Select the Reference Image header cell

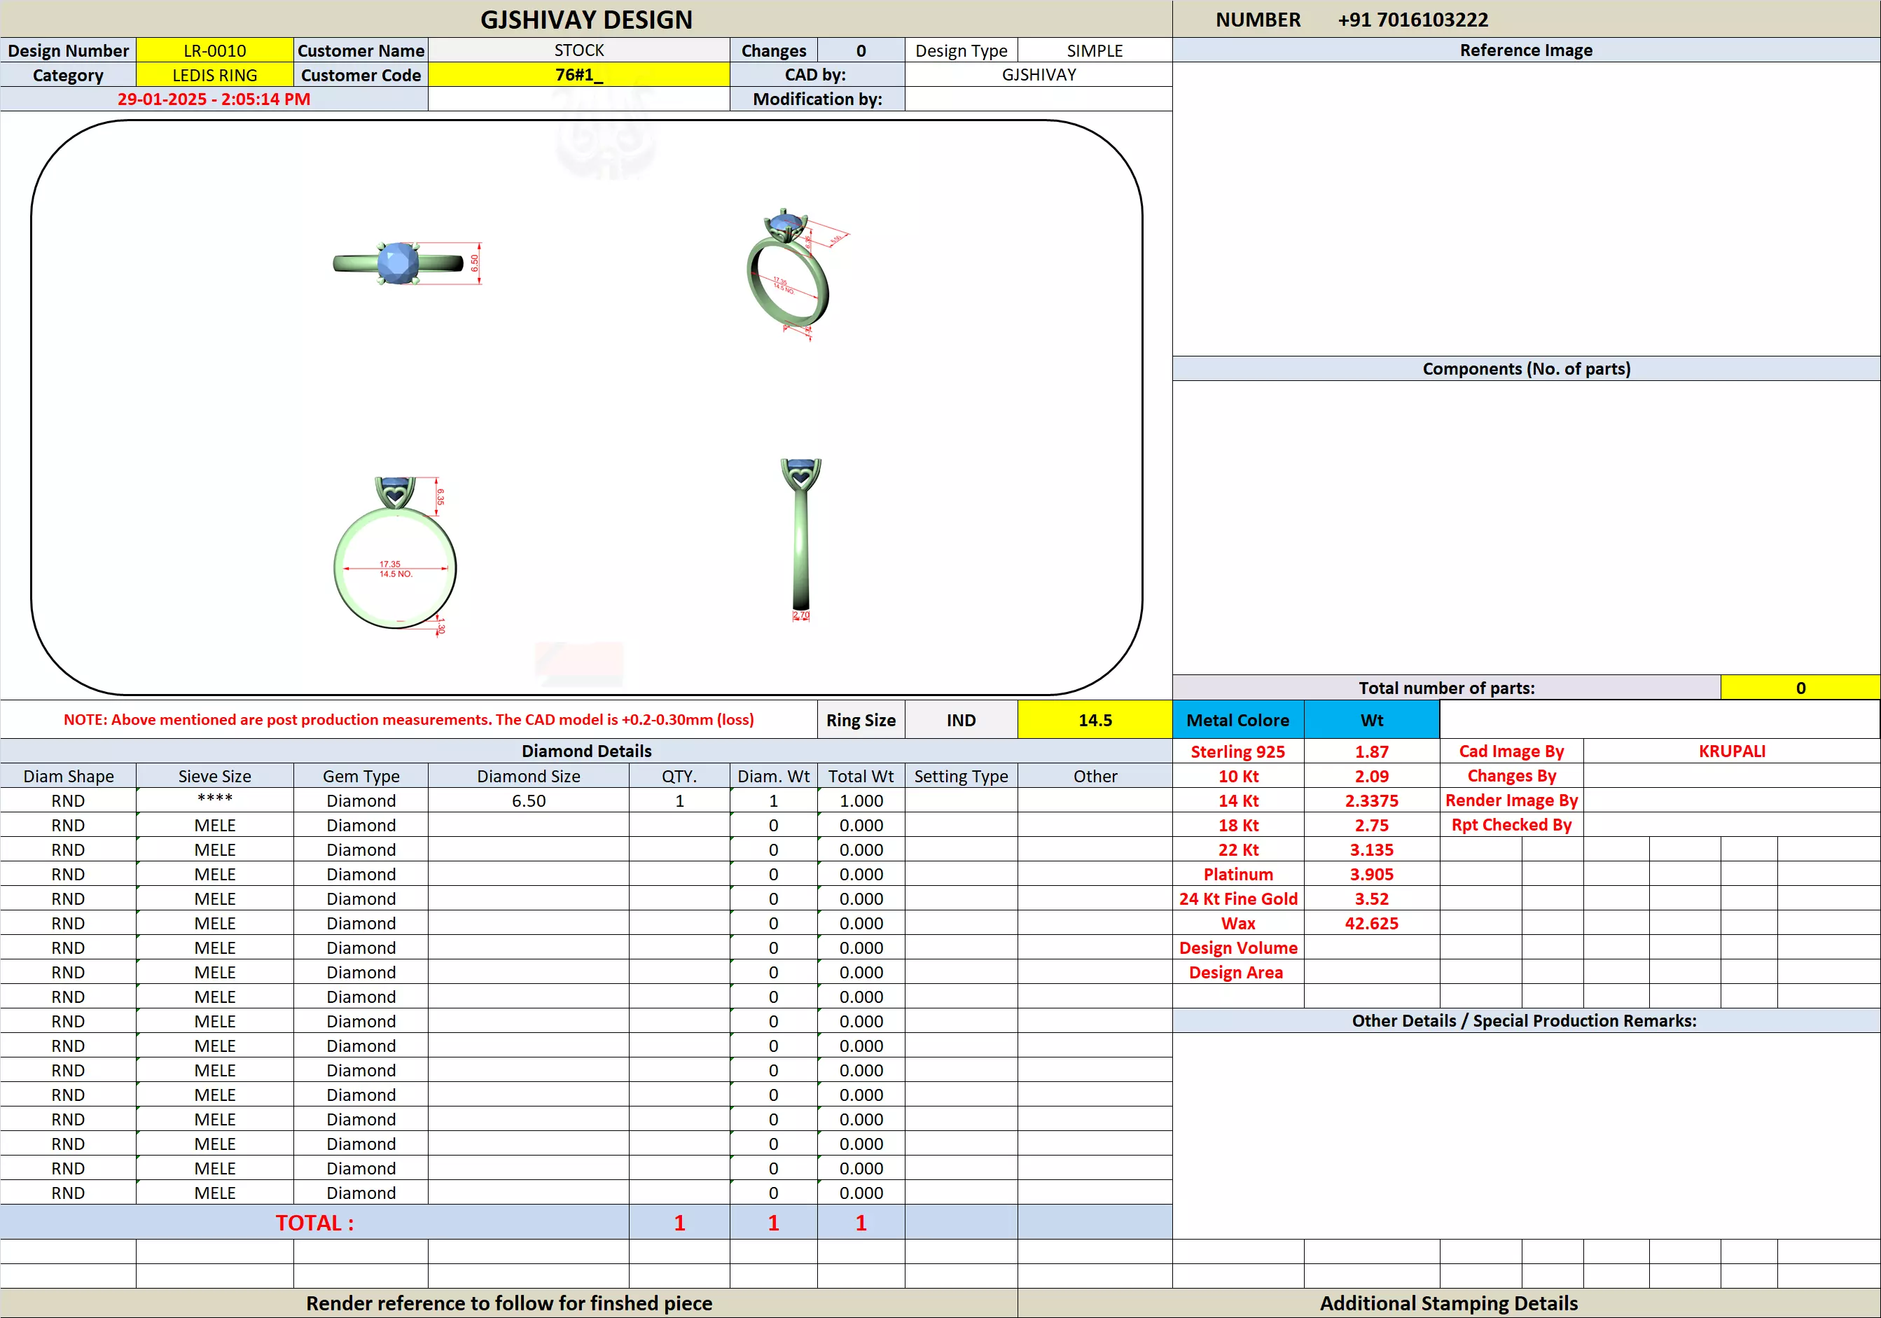1525,51
